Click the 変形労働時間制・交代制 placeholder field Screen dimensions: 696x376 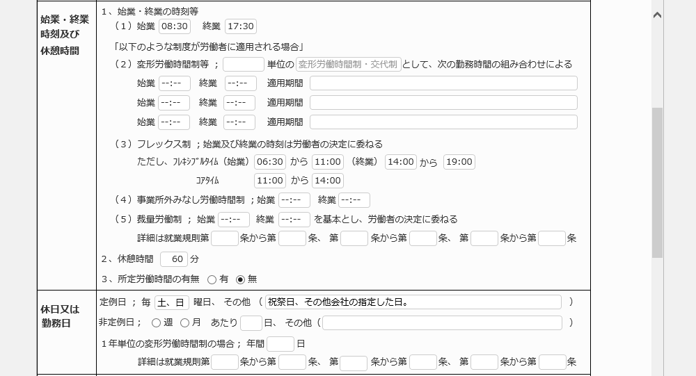(x=348, y=65)
